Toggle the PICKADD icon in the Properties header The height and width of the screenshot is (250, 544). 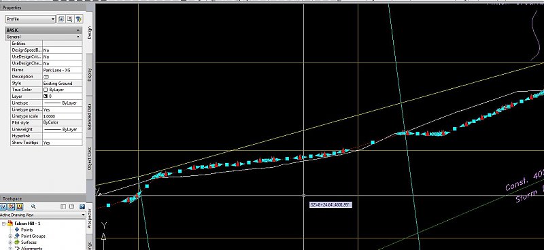pyautogui.click(x=61, y=19)
